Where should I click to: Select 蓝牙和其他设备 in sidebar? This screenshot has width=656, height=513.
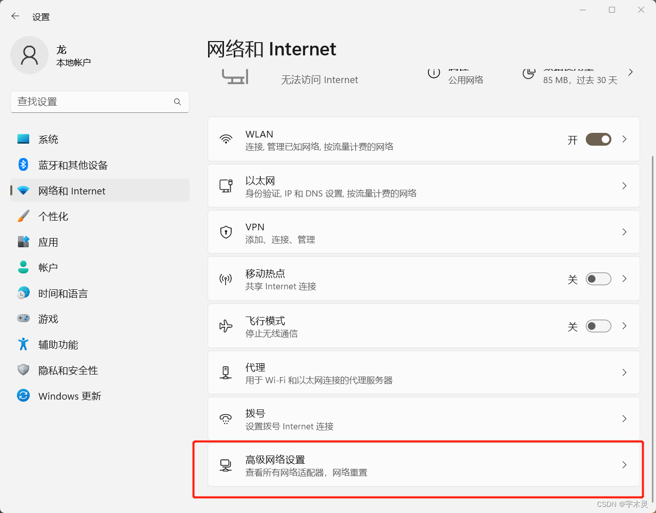pos(100,165)
